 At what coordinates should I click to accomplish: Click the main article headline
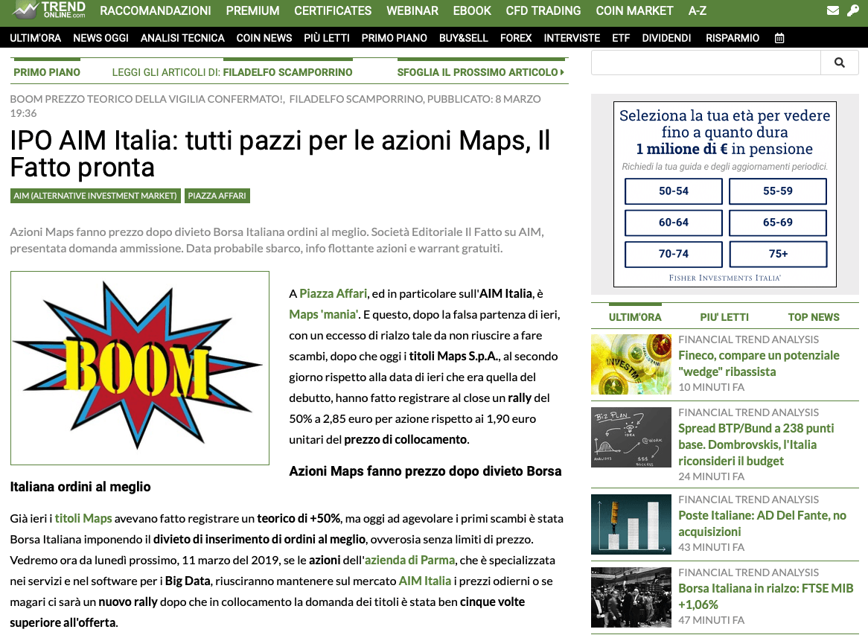[x=280, y=153]
